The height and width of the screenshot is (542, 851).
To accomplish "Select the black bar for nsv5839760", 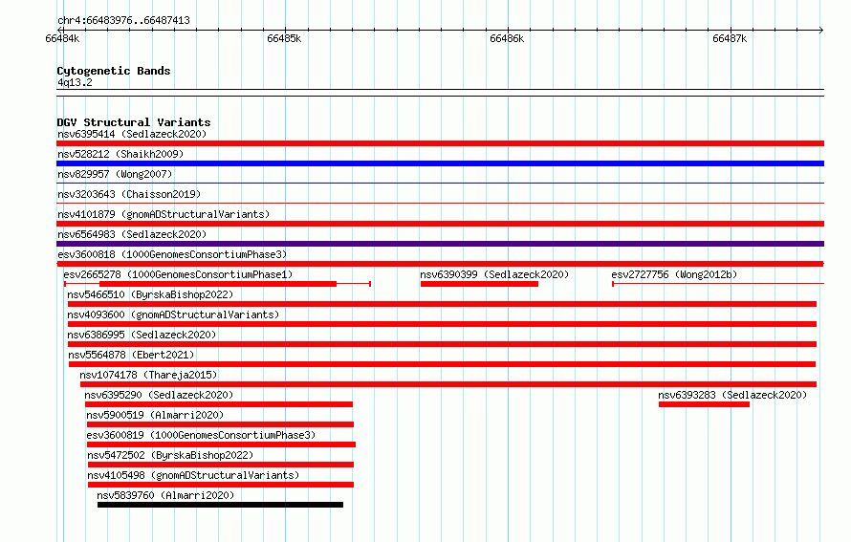I will click(220, 505).
